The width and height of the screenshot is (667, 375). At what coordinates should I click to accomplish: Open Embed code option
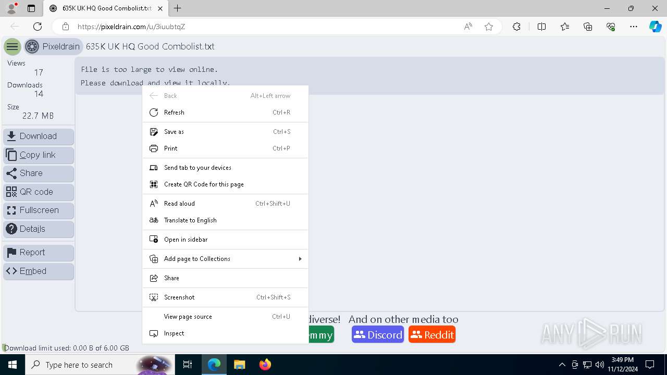pos(39,271)
